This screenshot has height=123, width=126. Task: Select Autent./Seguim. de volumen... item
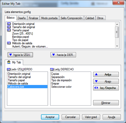[x=30, y=46]
